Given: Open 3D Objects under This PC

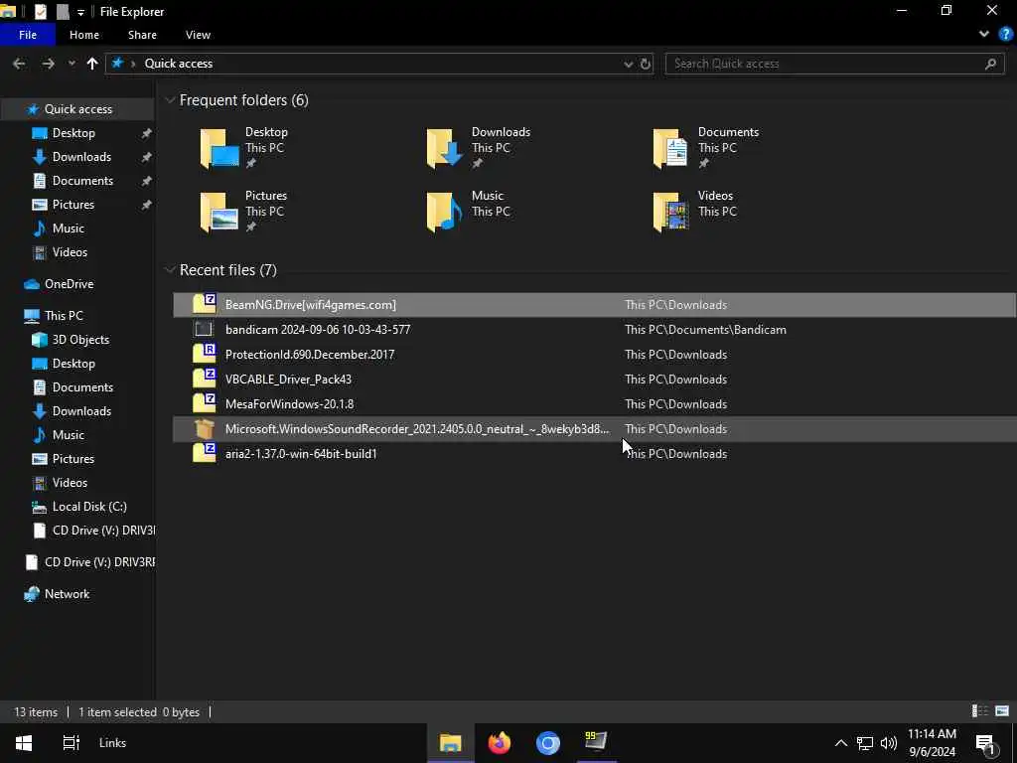Looking at the screenshot, I should point(80,340).
